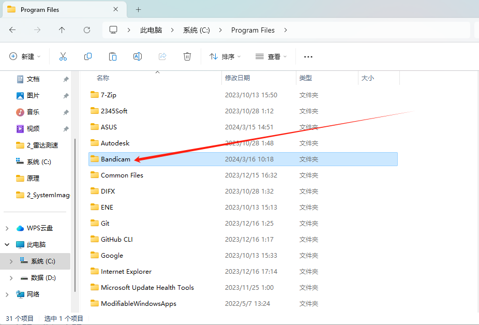Select 网络 in navigation pane
This screenshot has width=479, height=325.
click(x=28, y=294)
